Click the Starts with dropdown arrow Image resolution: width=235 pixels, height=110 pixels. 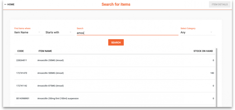(70, 32)
